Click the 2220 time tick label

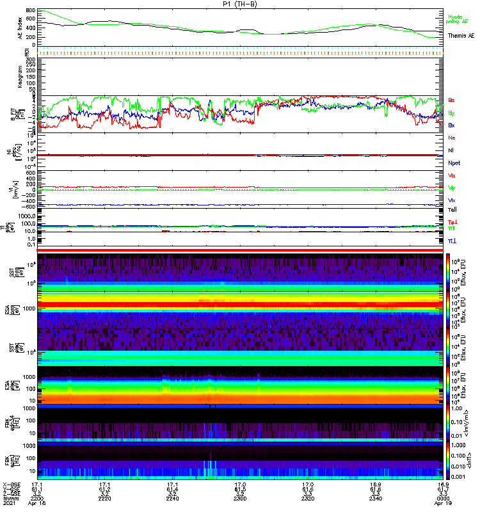tap(104, 499)
